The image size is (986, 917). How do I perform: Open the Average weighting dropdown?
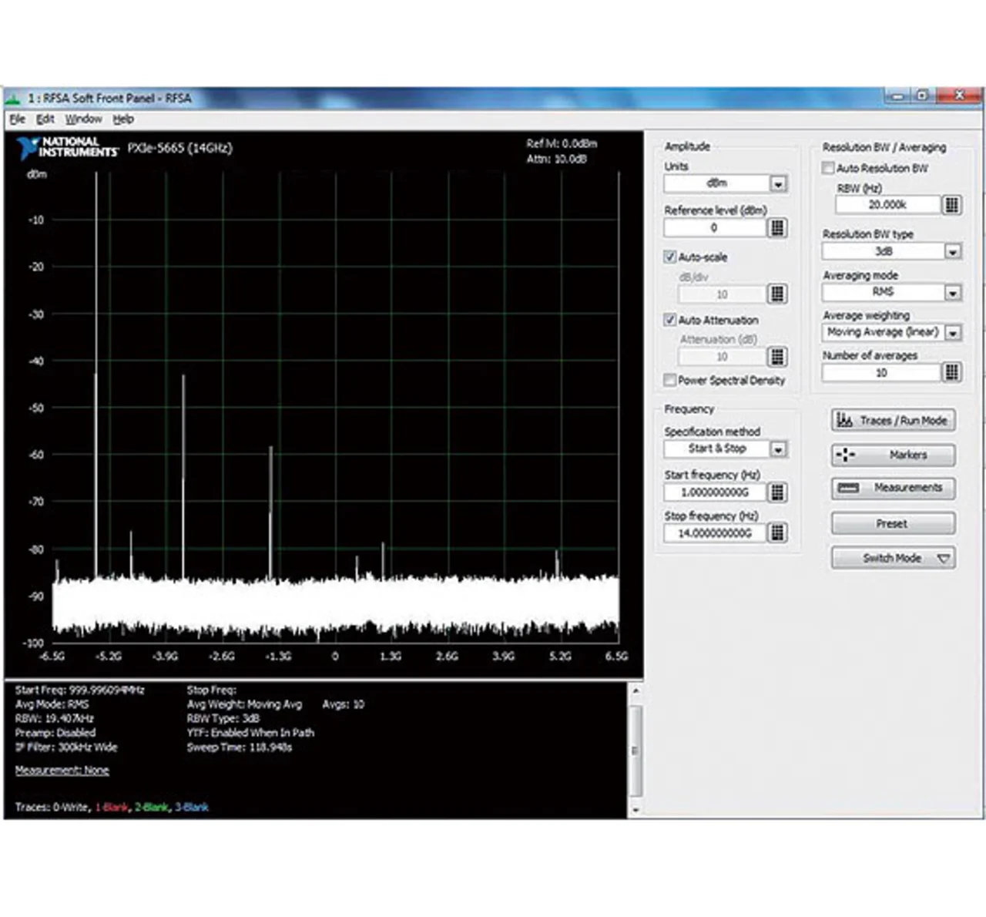[x=953, y=333]
